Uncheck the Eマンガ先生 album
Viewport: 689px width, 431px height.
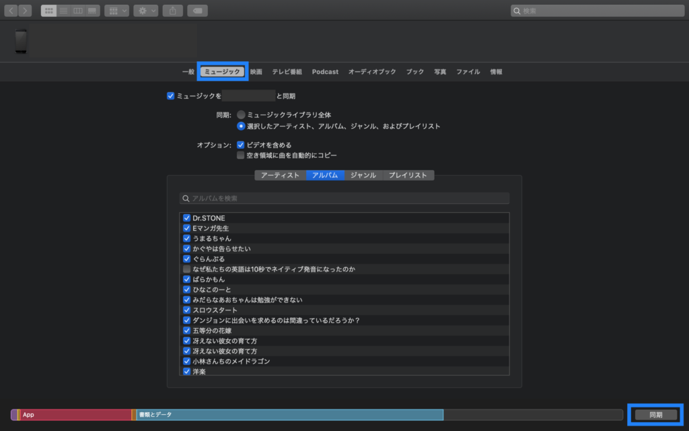(x=187, y=228)
